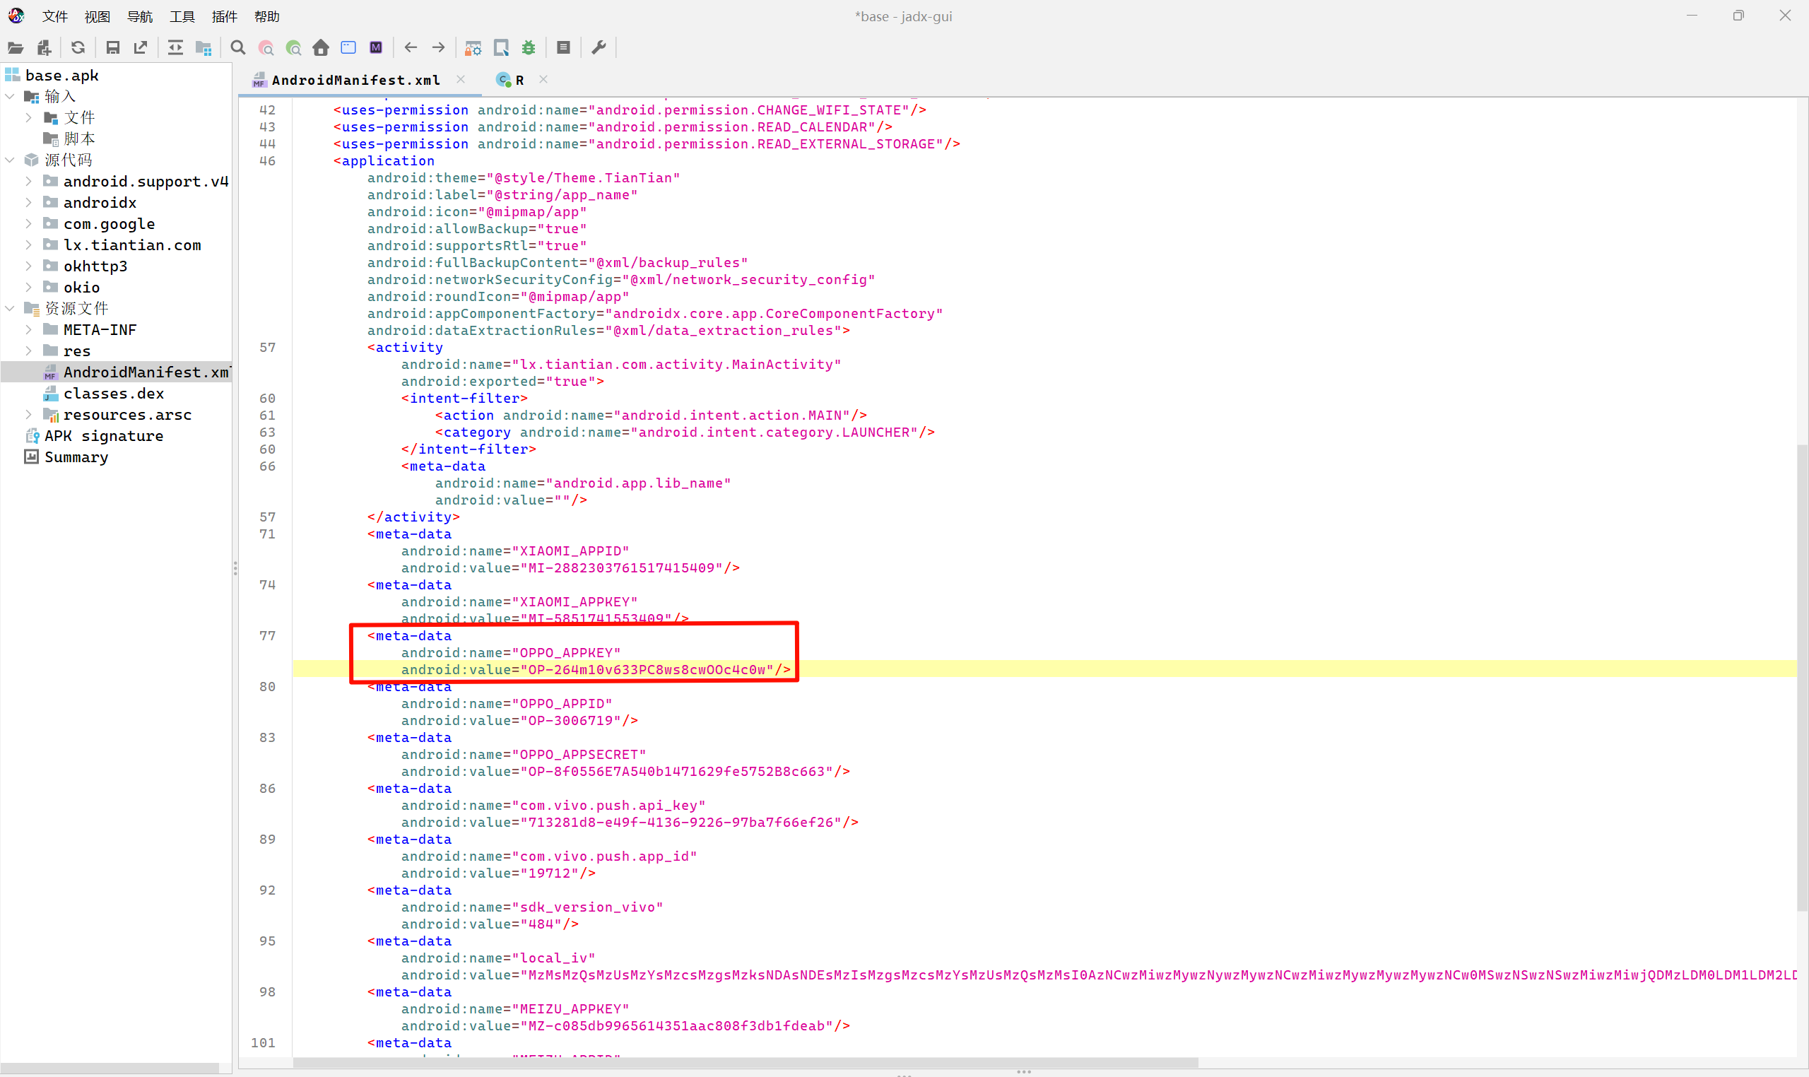Open the 视图 menu

[x=98, y=16]
